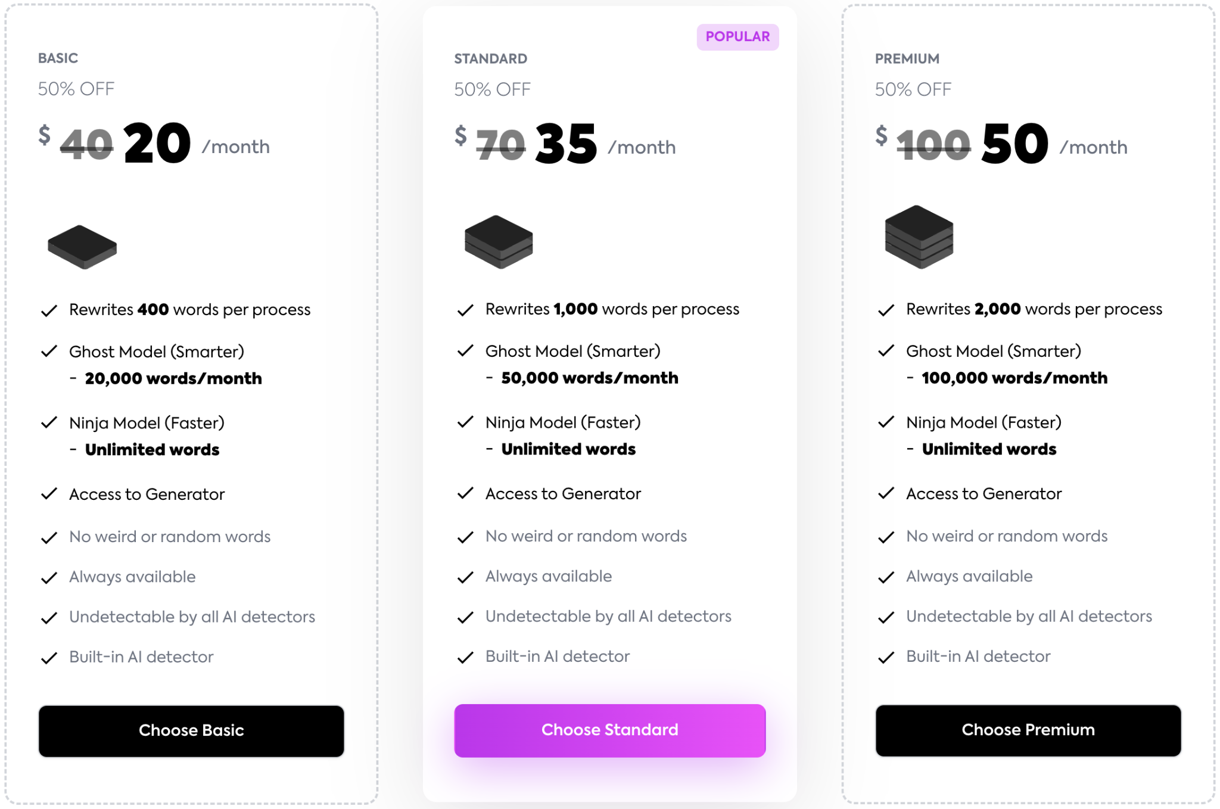Click checkmark next to Premium Built-in AI detector
The image size is (1220, 809).
(886, 657)
